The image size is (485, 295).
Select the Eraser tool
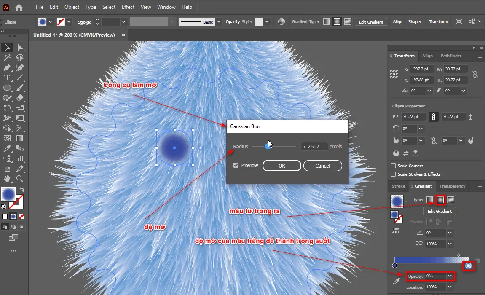tap(20, 98)
